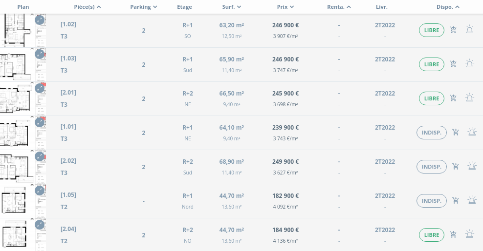Screen dimensions: 483x251
Task: Sort by the Dispo. column header
Action: click(x=448, y=7)
